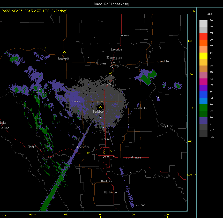
Task: Click the Calgary city label
Action: (103, 156)
